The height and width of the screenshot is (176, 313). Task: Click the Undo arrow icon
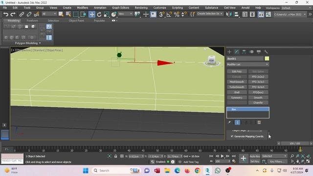6,14
